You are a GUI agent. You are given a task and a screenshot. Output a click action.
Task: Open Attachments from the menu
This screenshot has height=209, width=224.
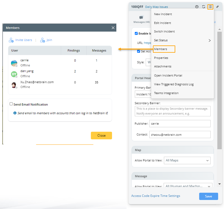coord(183,67)
